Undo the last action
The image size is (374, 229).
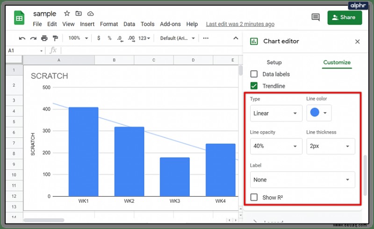click(22, 38)
